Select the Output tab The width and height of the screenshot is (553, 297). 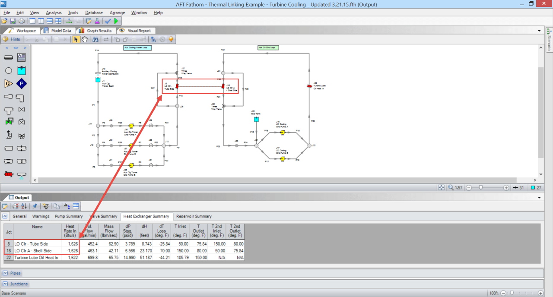click(18, 198)
